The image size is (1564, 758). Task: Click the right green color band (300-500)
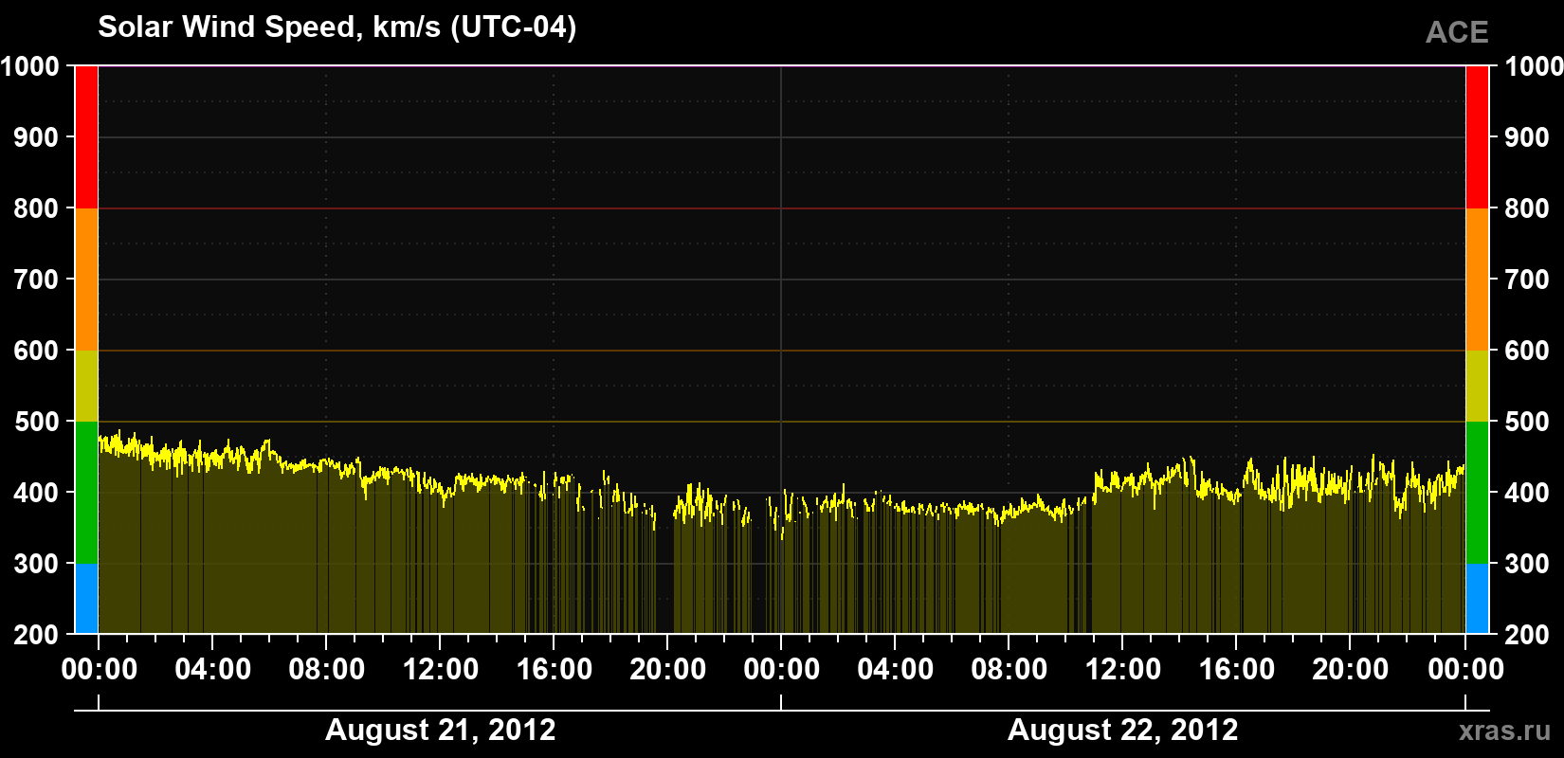click(1477, 493)
